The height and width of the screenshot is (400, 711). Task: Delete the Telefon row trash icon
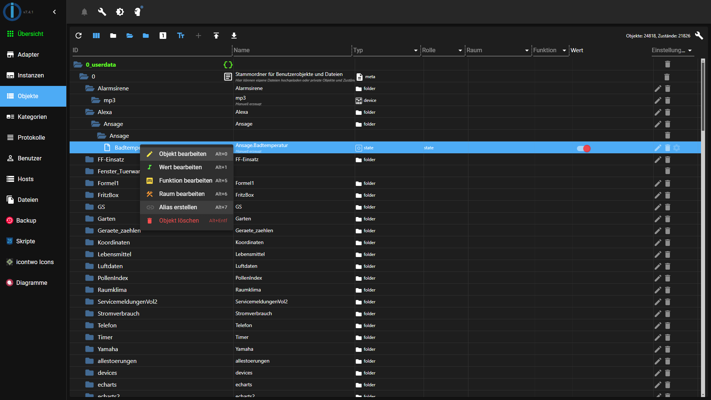667,326
